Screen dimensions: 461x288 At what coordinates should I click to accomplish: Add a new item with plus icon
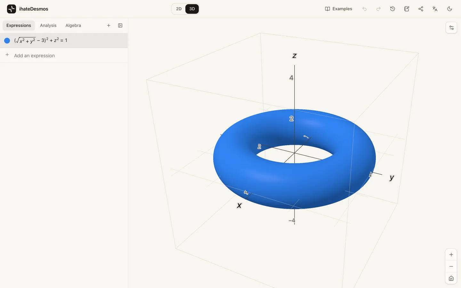(x=109, y=26)
